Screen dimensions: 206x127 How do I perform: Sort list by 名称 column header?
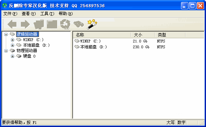coord(102,35)
